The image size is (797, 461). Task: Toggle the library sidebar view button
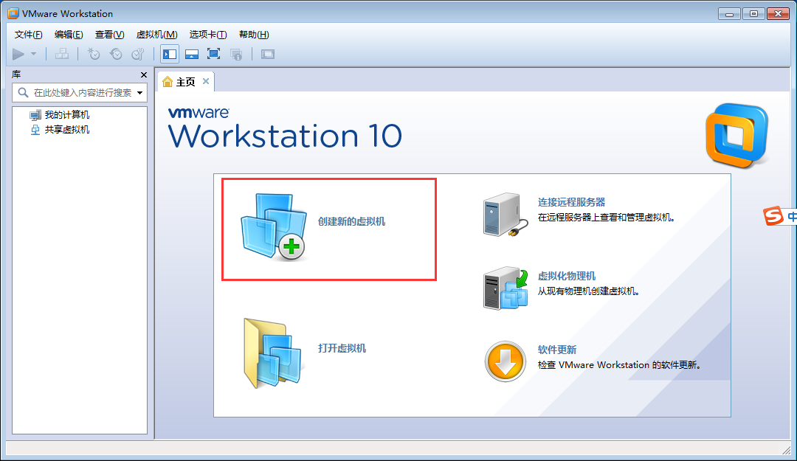coord(170,54)
